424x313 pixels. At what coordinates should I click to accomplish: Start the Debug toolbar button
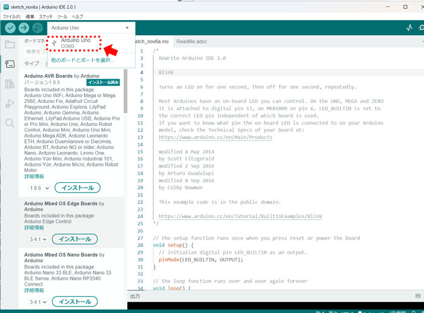[38, 28]
